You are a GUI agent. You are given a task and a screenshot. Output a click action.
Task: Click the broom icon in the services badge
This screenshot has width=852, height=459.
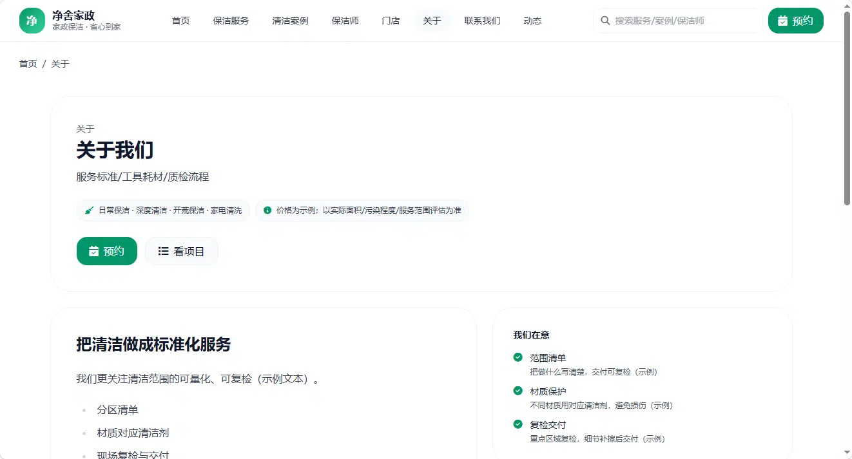click(x=90, y=211)
